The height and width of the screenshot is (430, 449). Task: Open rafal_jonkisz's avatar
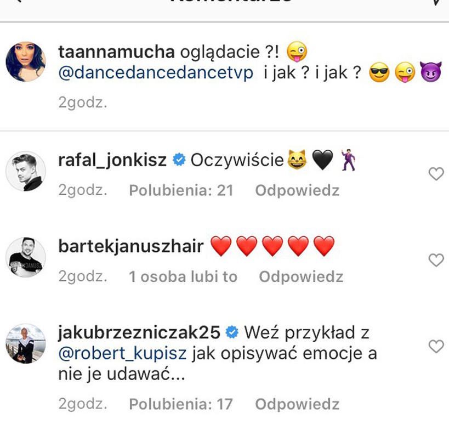point(26,171)
